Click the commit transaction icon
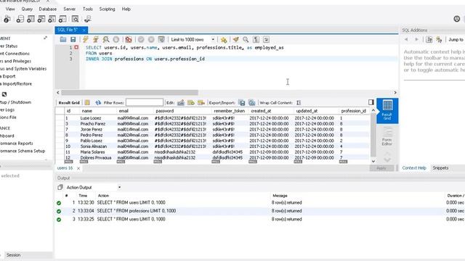465x261 pixels. [141, 39]
